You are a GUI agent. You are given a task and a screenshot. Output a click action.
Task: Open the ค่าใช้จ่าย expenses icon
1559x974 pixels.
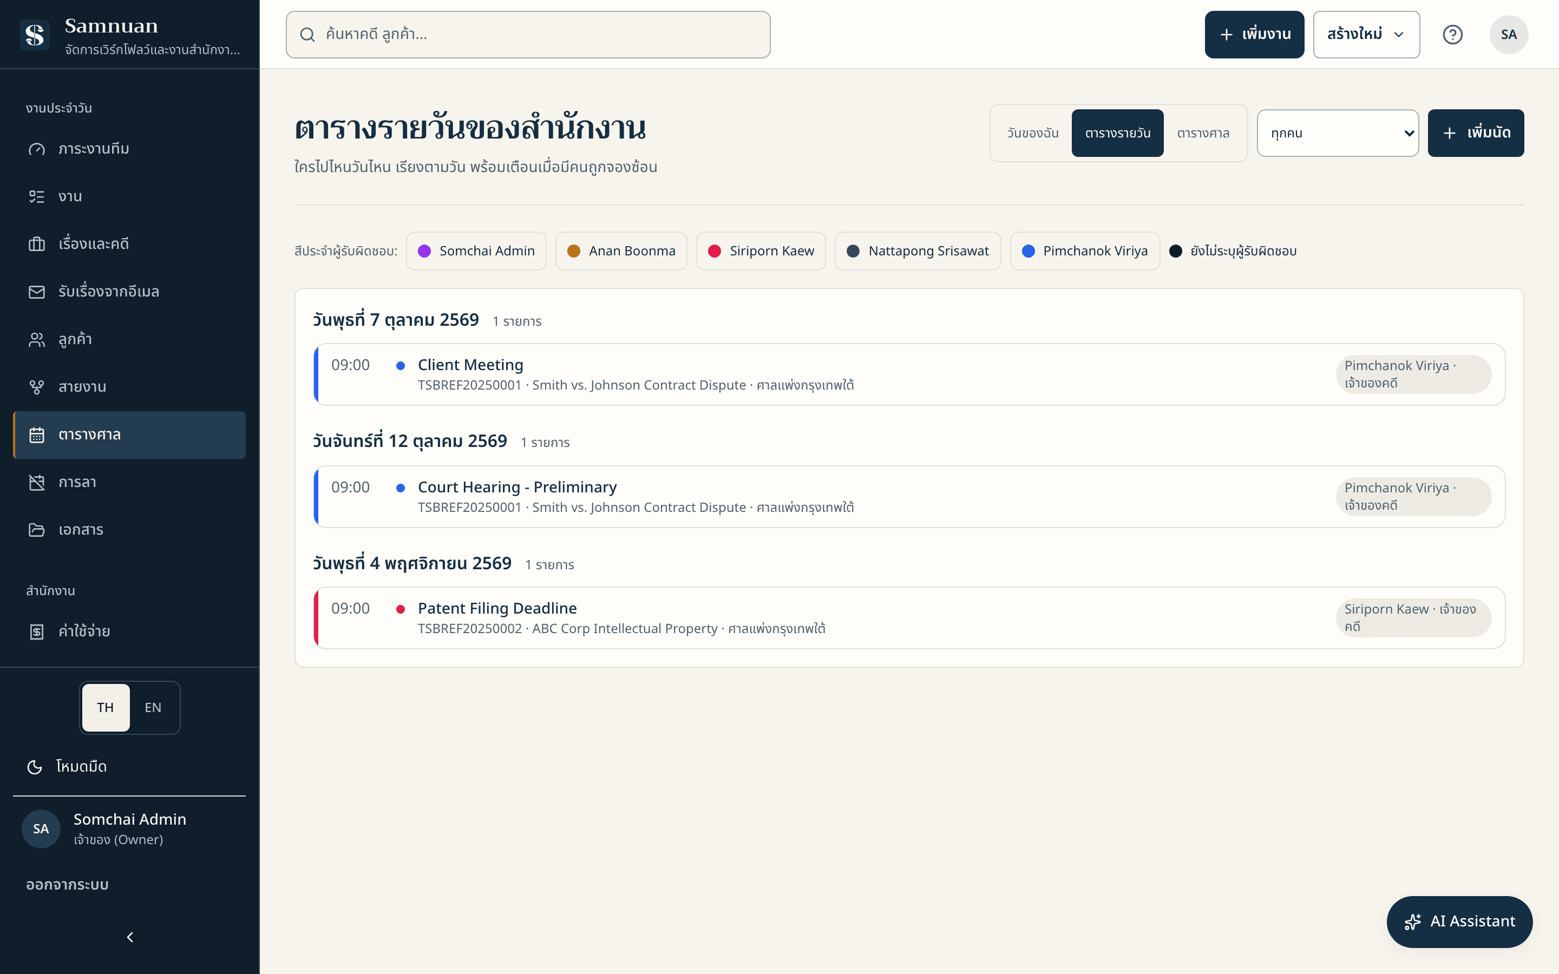pyautogui.click(x=37, y=631)
